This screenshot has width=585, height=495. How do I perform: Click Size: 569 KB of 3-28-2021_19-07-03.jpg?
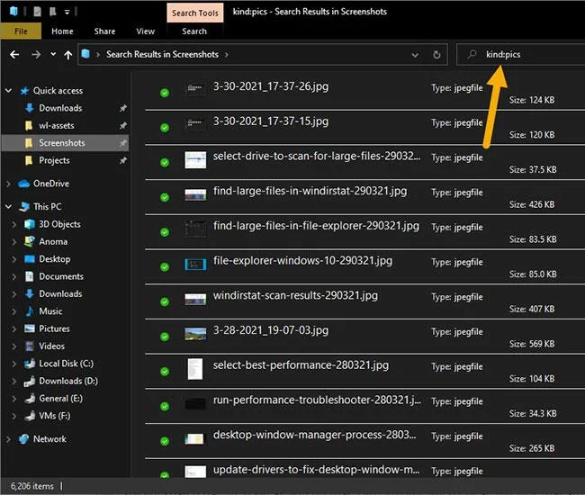532,344
